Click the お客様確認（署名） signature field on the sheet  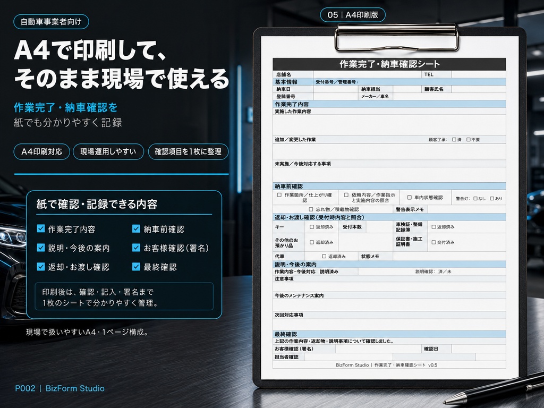pos(378,348)
